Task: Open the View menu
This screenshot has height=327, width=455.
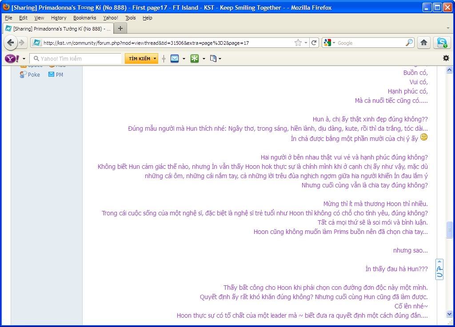Action: click(x=39, y=18)
